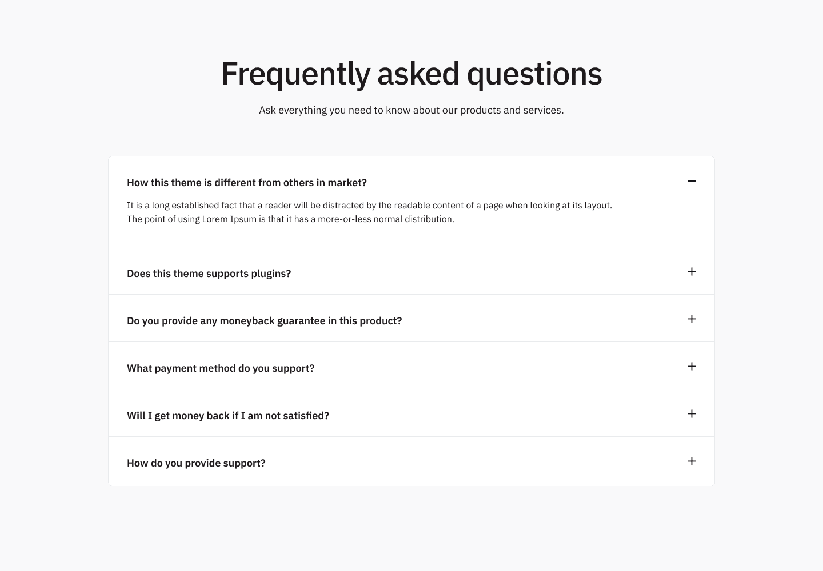Select the Lorem Ipsum answer paragraph
823x571 pixels.
(369, 212)
